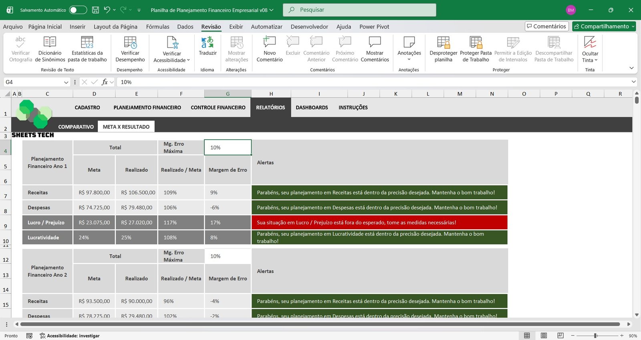
Task: Click the zoom slider in status bar
Action: pyautogui.click(x=596, y=336)
